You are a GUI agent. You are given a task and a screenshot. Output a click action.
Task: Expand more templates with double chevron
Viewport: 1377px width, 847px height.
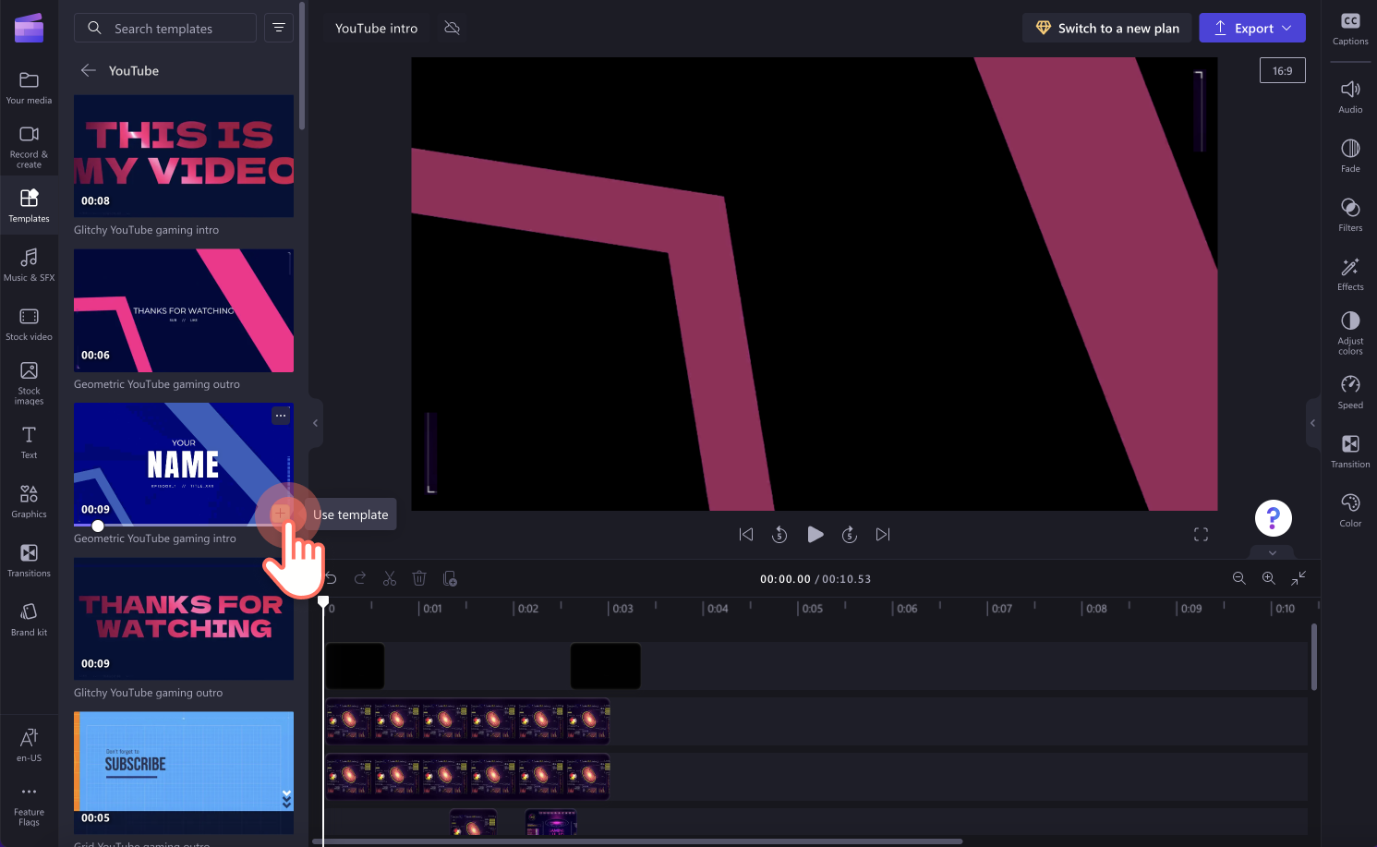[286, 800]
